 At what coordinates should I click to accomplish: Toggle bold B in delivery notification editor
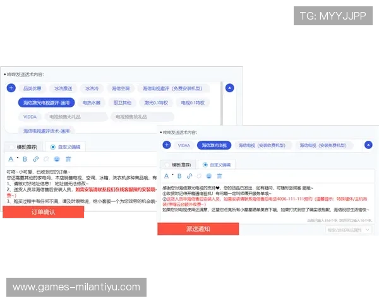pyautogui.click(x=179, y=176)
